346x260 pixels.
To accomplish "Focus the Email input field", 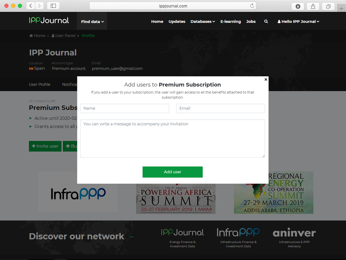I will [221, 108].
